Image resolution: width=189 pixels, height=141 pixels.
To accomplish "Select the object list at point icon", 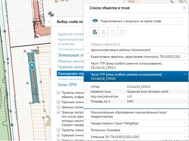I will (95, 32).
